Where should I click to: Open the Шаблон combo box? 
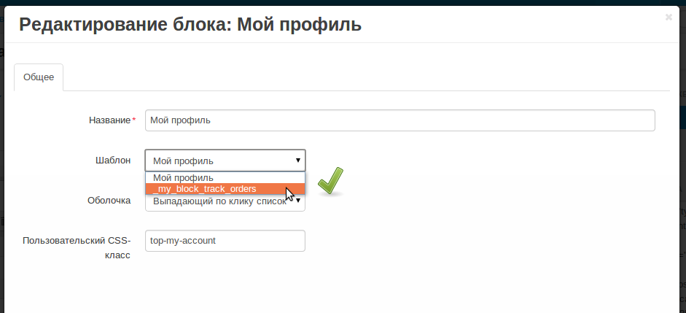219,161
